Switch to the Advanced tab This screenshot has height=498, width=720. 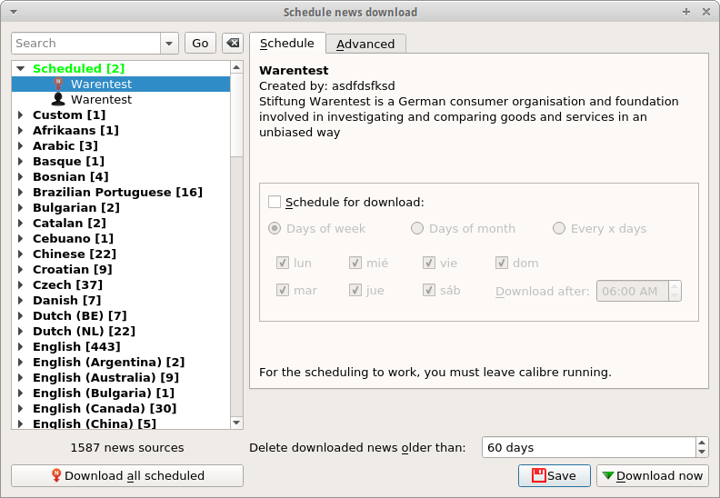tap(365, 44)
